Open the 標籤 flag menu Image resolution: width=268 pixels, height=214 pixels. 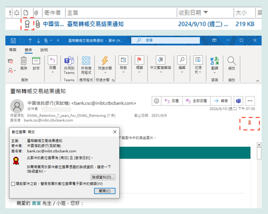(139, 64)
